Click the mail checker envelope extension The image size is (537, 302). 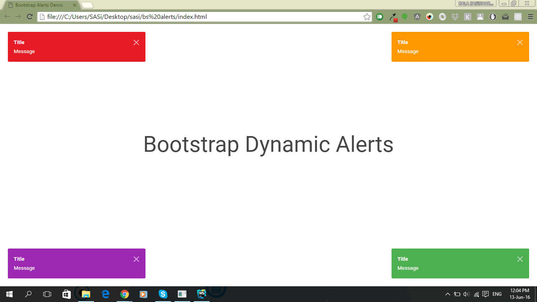point(505,17)
